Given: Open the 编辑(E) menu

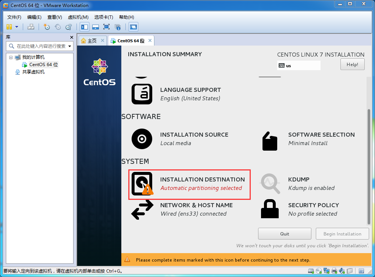Looking at the screenshot, I should tap(34, 17).
